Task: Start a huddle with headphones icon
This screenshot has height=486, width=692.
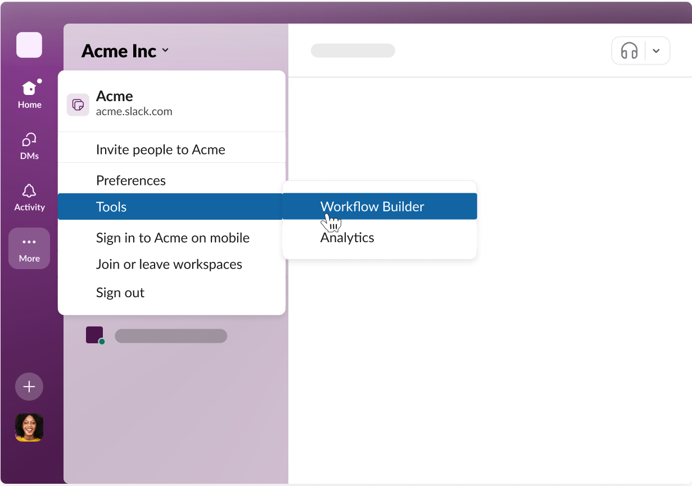Action: [629, 51]
